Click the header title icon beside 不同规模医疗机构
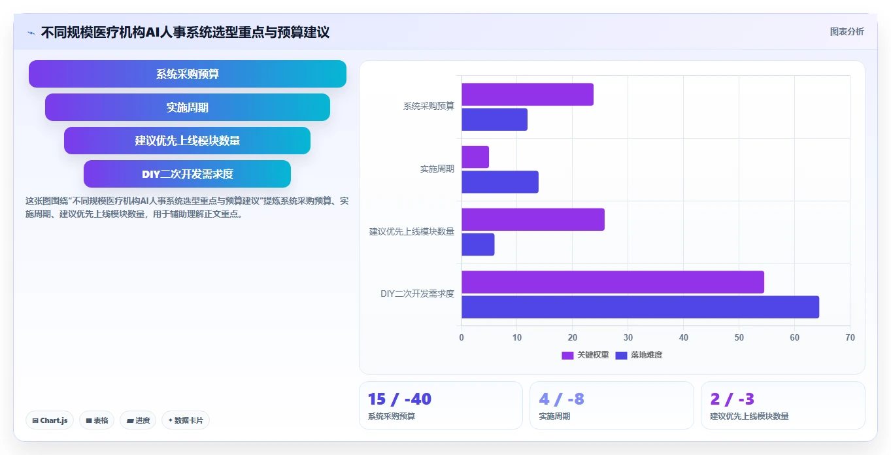The image size is (891, 455). coord(31,32)
